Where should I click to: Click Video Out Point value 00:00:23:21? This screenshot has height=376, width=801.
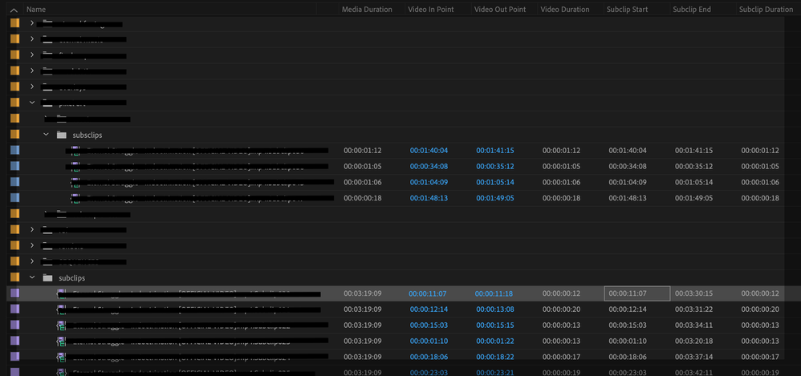[x=494, y=373]
